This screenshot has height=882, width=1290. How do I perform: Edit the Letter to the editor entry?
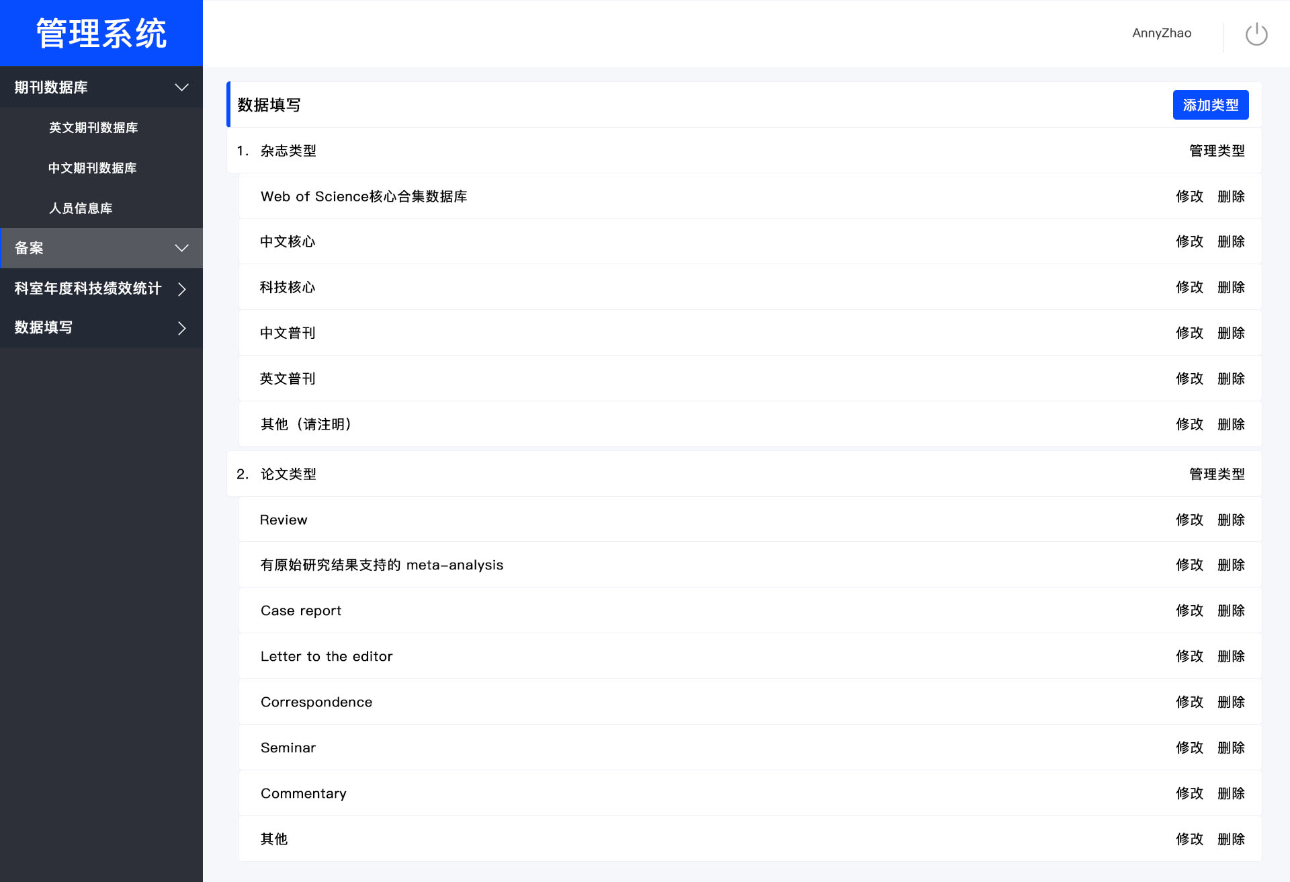point(1189,656)
